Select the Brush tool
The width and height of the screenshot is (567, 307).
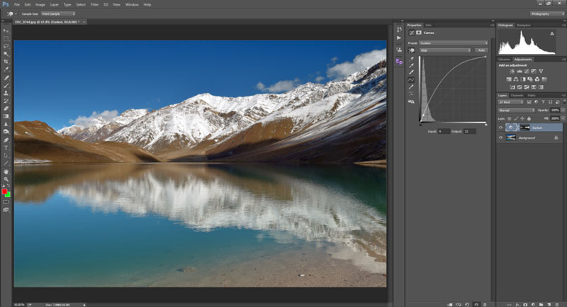(6, 85)
